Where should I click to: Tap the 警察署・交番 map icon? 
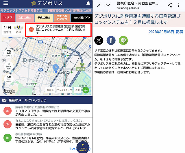8,67
